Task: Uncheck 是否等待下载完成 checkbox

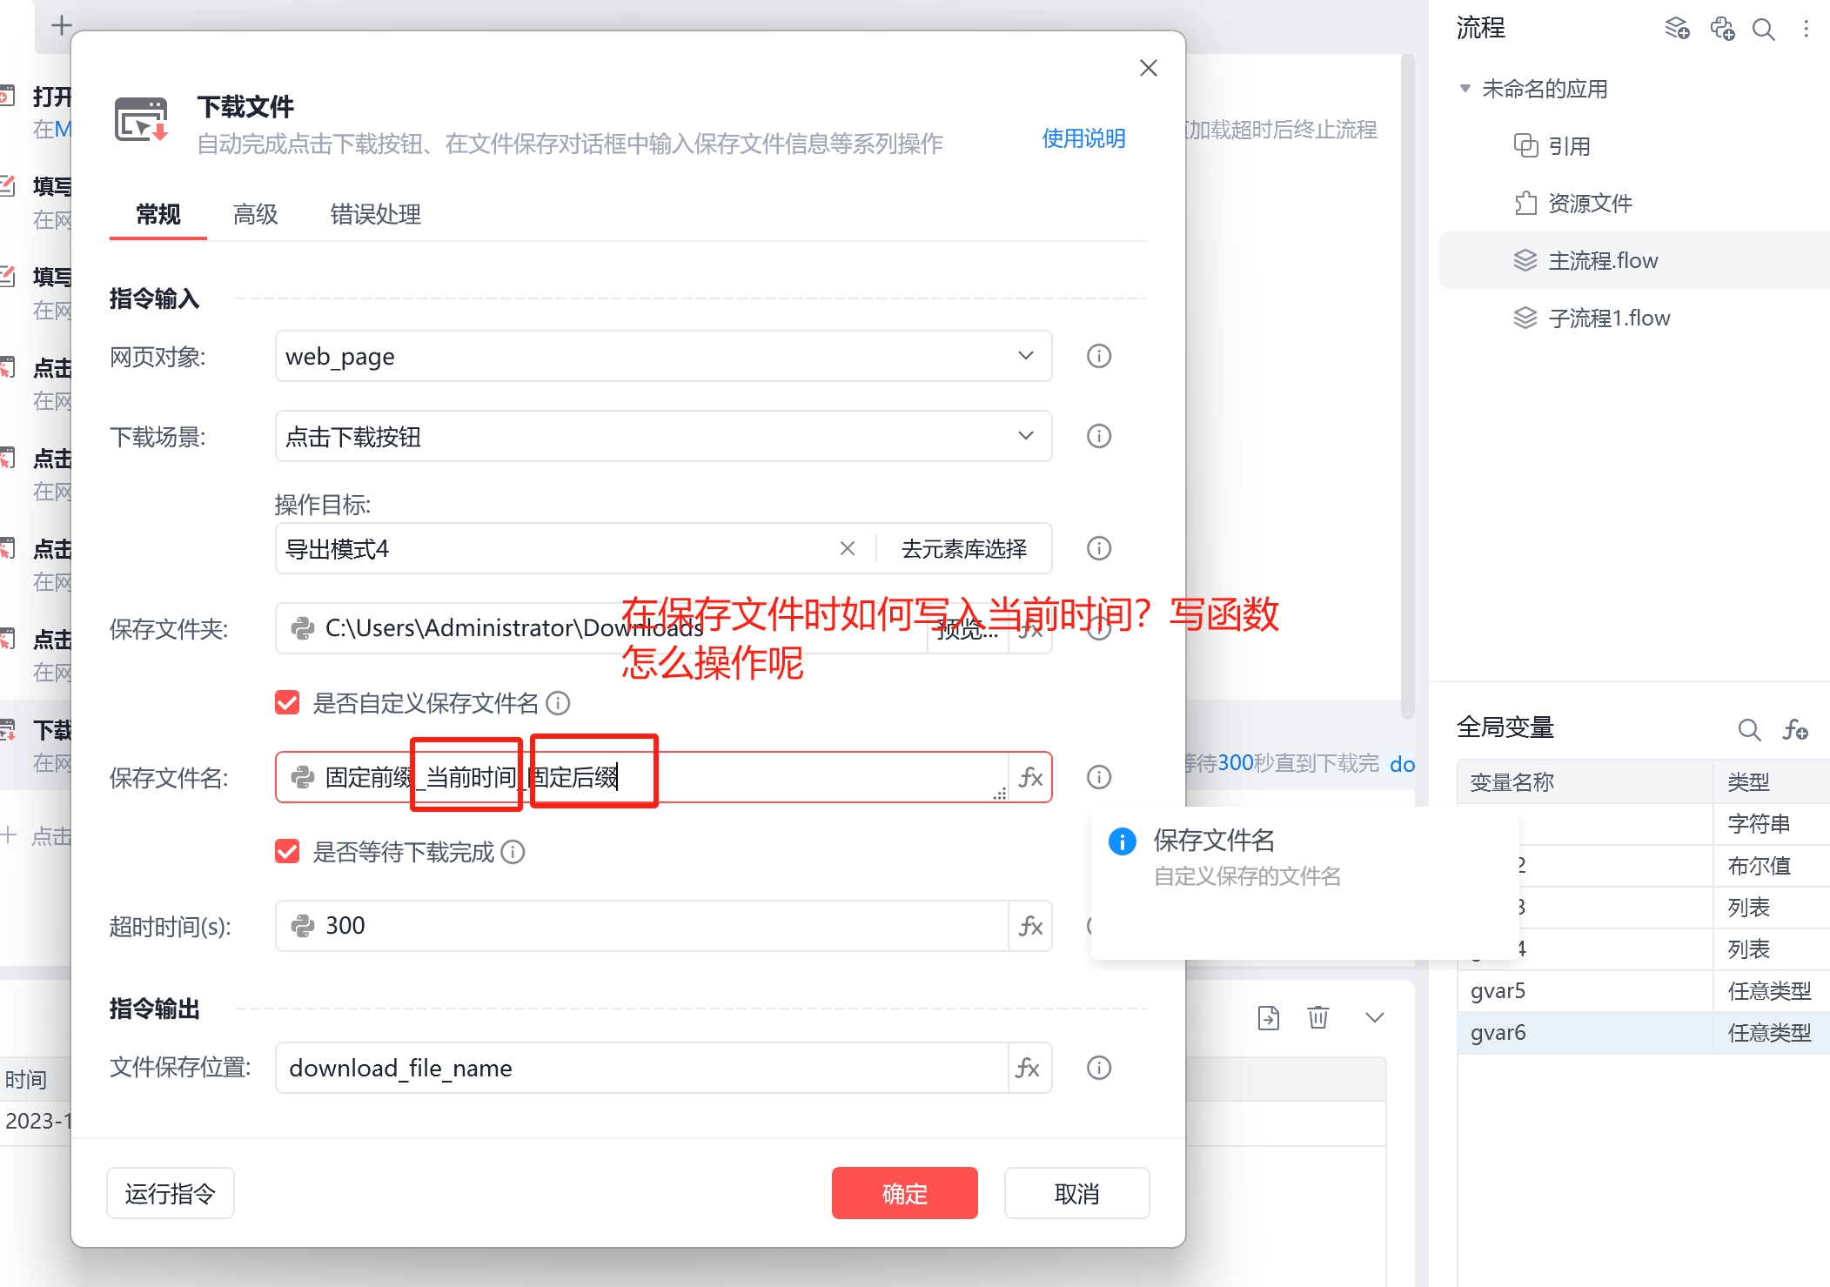Action: pos(287,852)
